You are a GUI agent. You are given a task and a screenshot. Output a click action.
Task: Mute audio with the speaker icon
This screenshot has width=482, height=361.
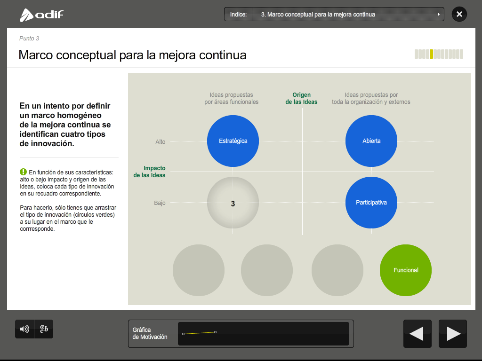[x=24, y=329]
